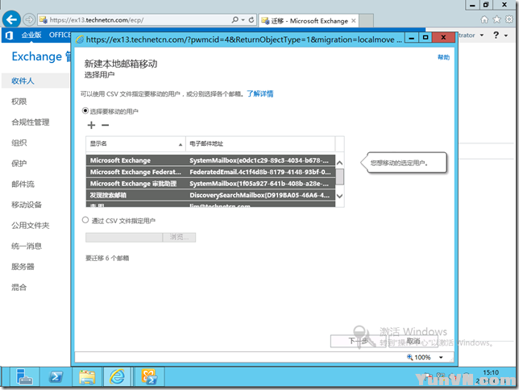Open 保护 in the left navigation
The width and height of the screenshot is (519, 390).
pyautogui.click(x=19, y=164)
